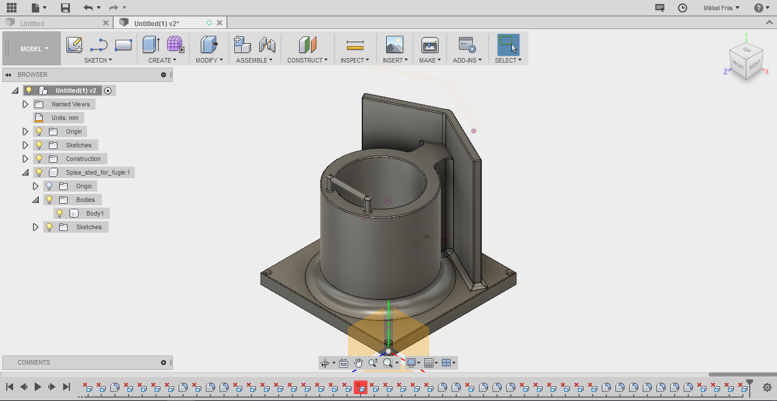777x401 pixels.
Task: Open the Help dropdown
Action: click(762, 8)
